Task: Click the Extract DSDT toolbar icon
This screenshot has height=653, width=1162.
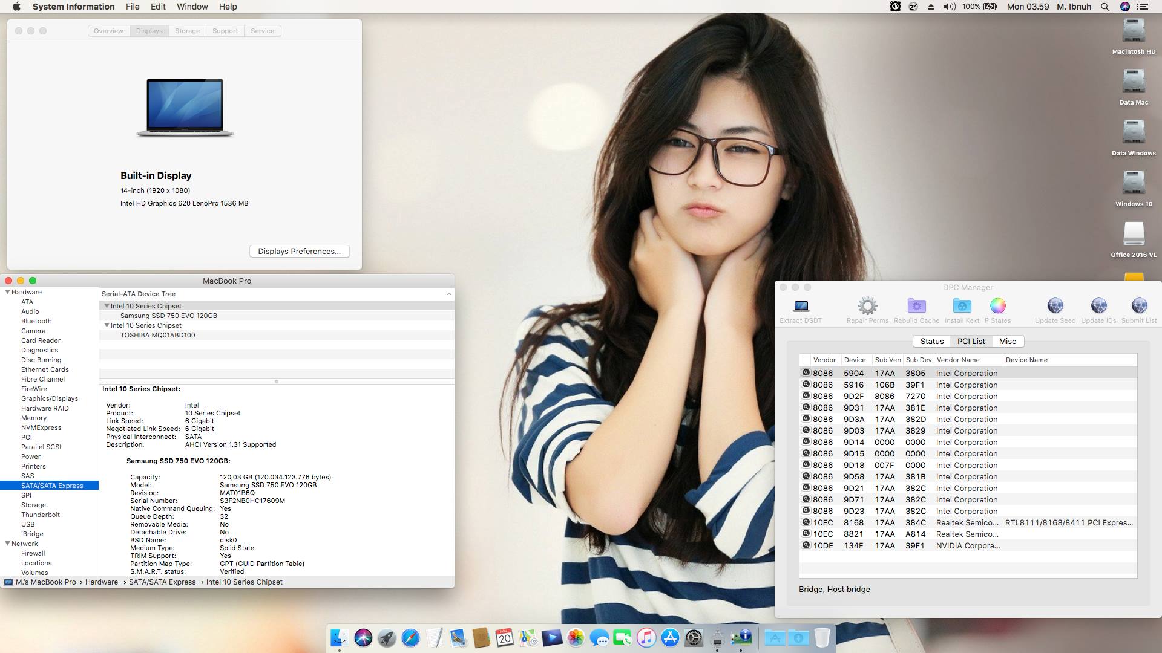Action: point(801,307)
